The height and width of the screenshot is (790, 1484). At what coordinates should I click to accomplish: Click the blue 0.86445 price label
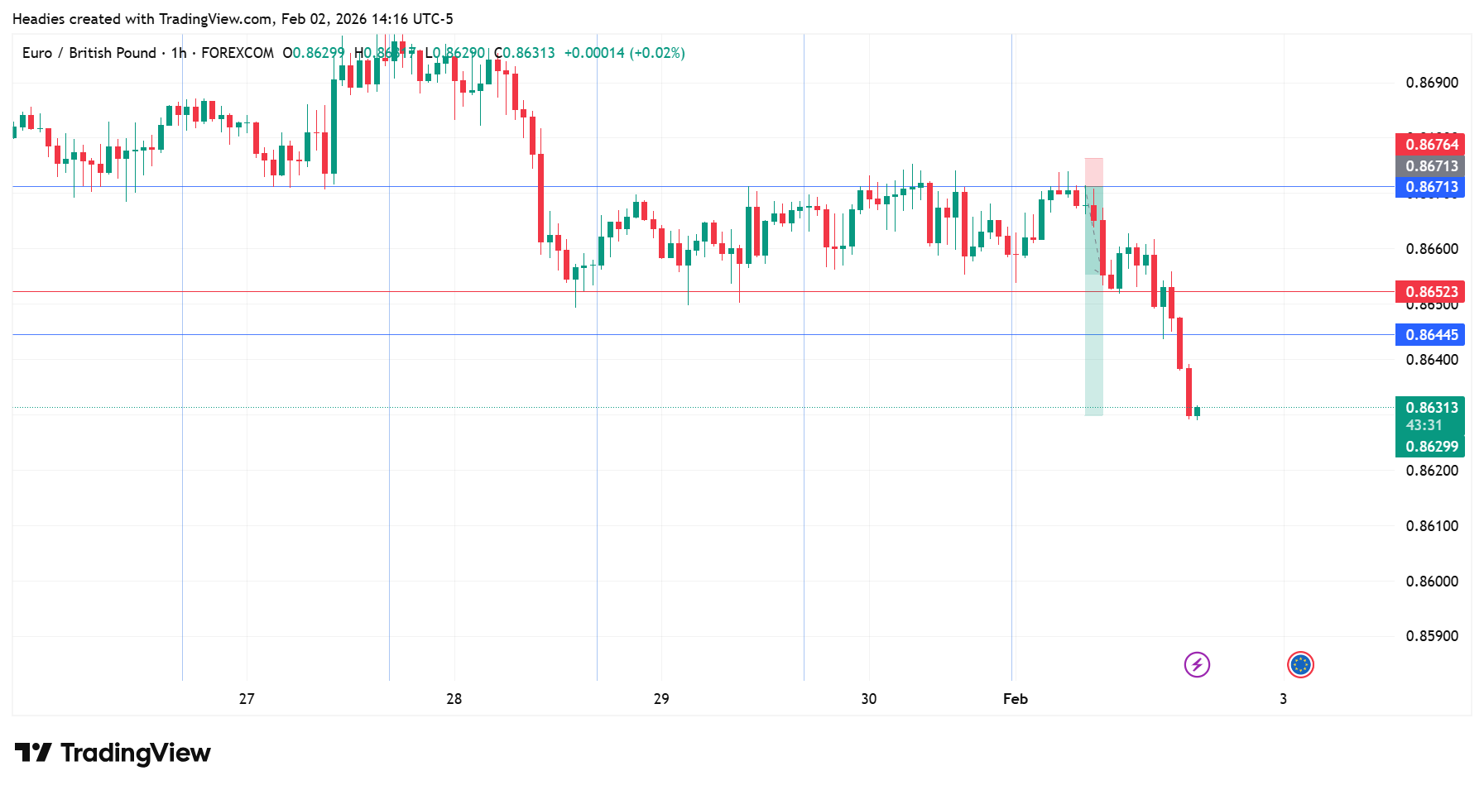pos(1429,335)
